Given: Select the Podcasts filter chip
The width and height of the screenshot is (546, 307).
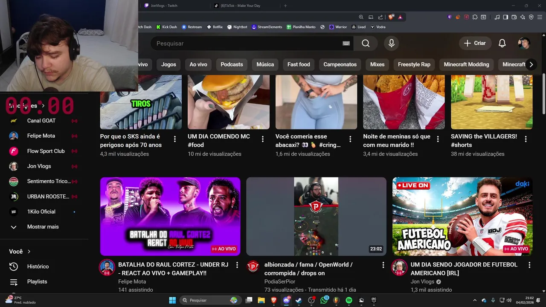Looking at the screenshot, I should (x=232, y=64).
